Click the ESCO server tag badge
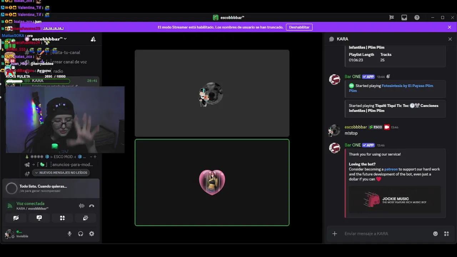Screen dimensions: 457x257 pos(375,127)
